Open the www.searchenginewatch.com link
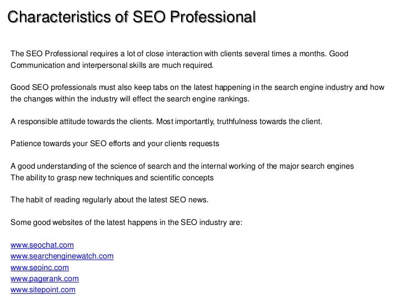The width and height of the screenshot is (402, 301). pos(62,256)
